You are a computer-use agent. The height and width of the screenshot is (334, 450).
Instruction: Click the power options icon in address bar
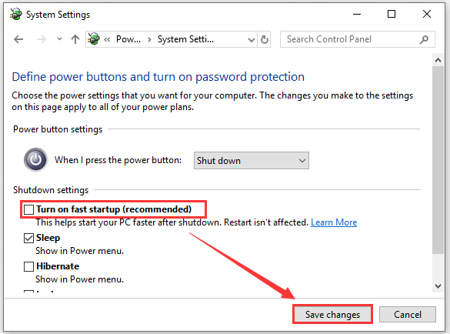click(94, 38)
